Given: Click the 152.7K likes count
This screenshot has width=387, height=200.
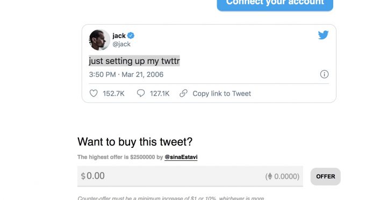Looking at the screenshot, I should point(113,94).
